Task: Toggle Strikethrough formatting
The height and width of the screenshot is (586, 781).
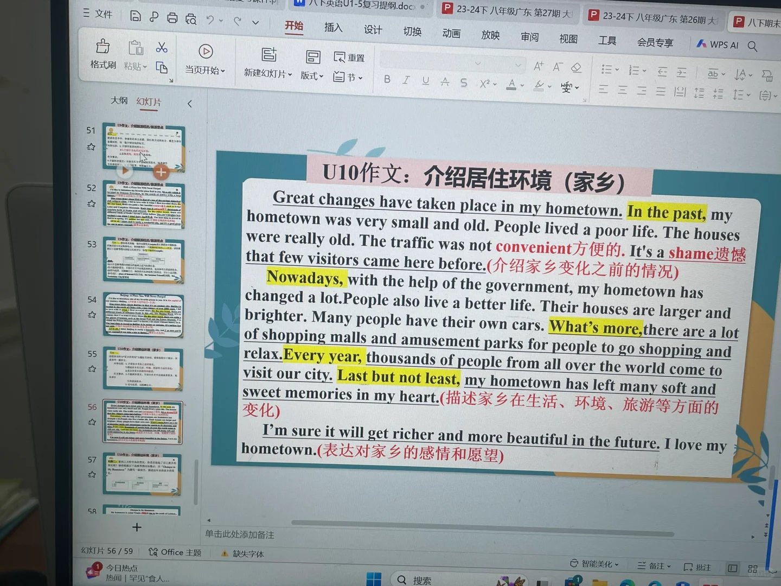Action: point(445,82)
